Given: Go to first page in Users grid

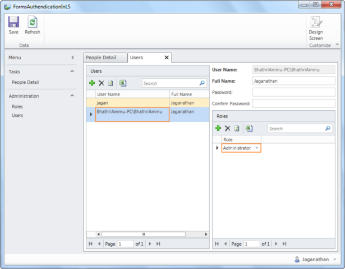Looking at the screenshot, I should (x=90, y=244).
